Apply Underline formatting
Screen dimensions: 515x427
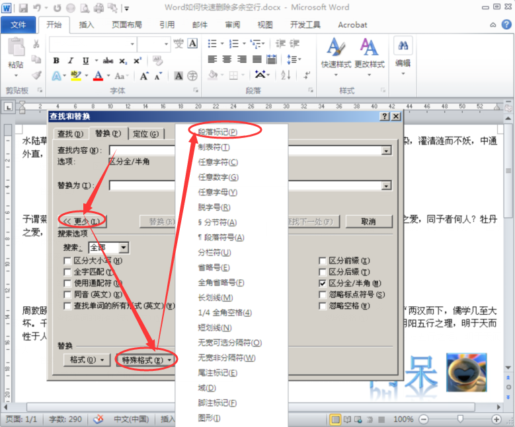click(86, 61)
